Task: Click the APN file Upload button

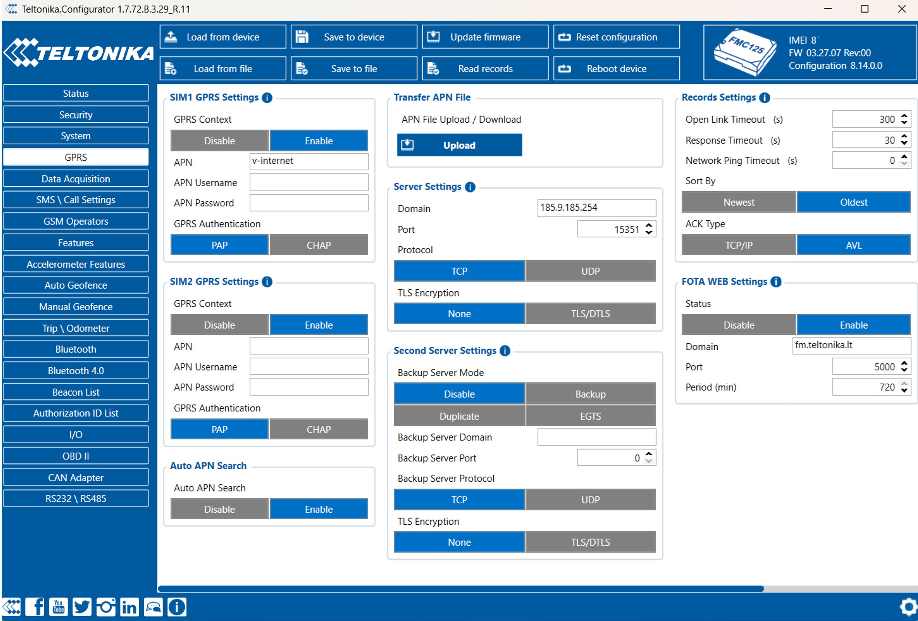Action: pyautogui.click(x=460, y=145)
